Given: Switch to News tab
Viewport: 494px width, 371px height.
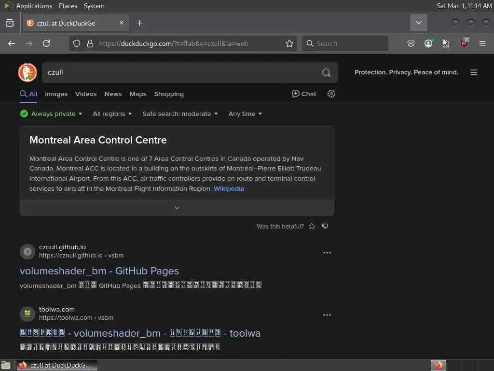Looking at the screenshot, I should (113, 94).
